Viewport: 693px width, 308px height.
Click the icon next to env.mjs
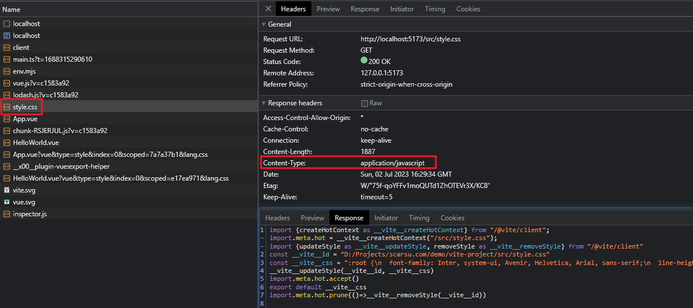(7, 71)
